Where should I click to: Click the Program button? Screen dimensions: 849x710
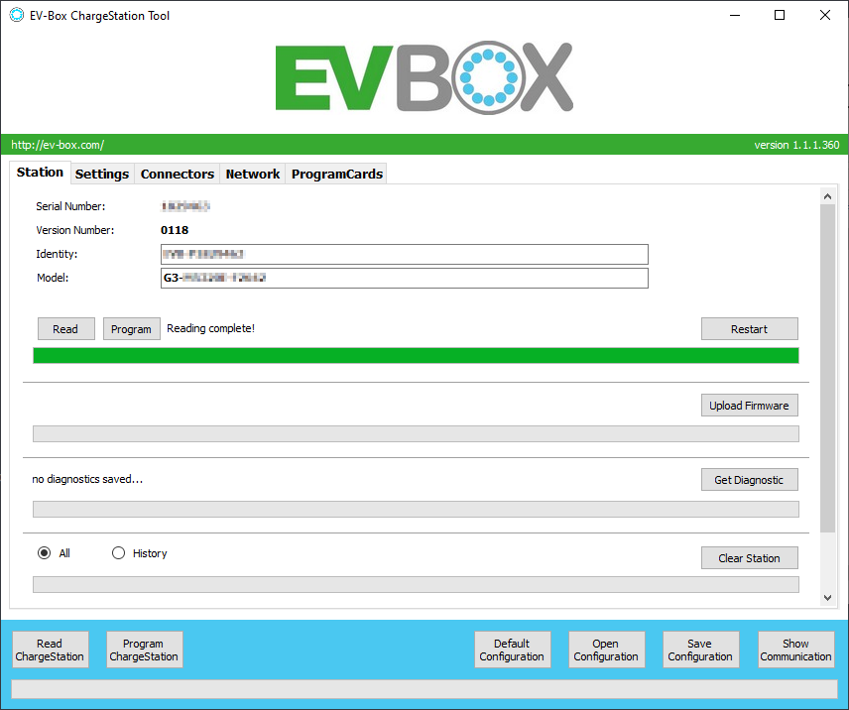point(131,328)
